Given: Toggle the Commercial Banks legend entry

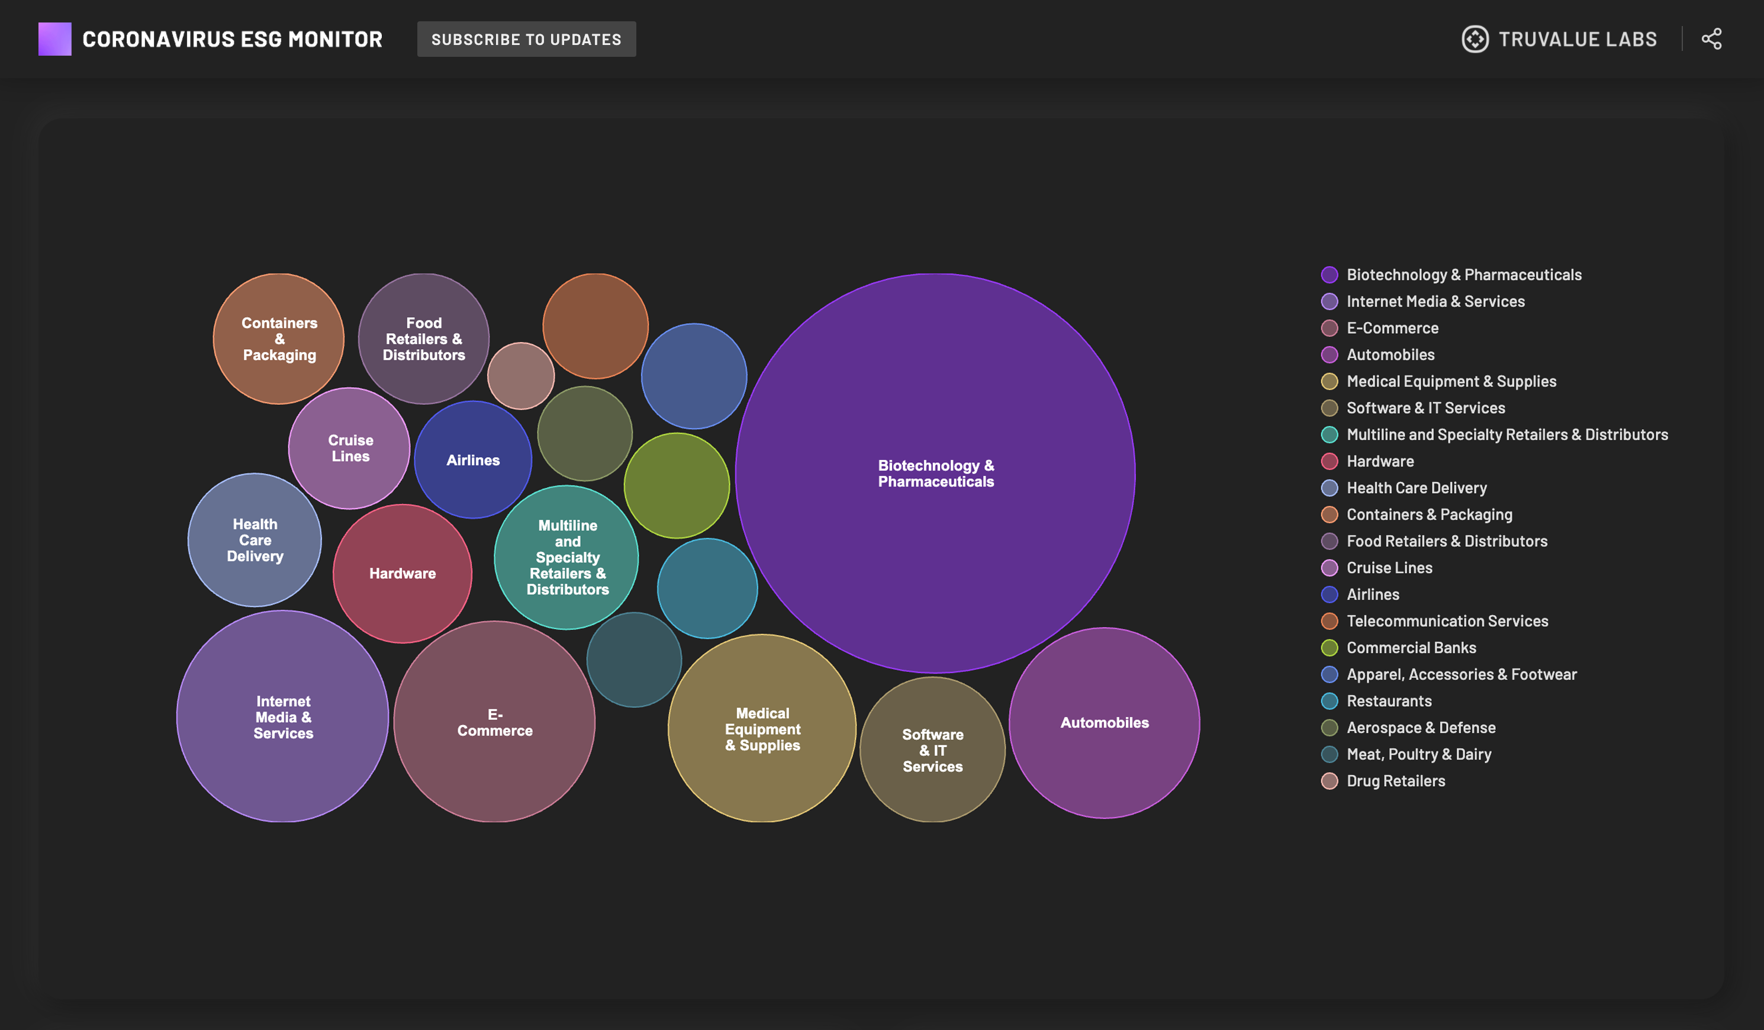Looking at the screenshot, I should [x=1411, y=648].
